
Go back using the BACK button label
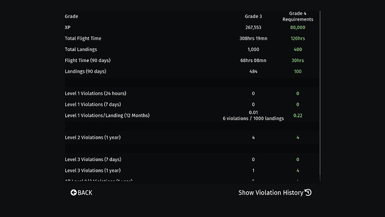85,192
